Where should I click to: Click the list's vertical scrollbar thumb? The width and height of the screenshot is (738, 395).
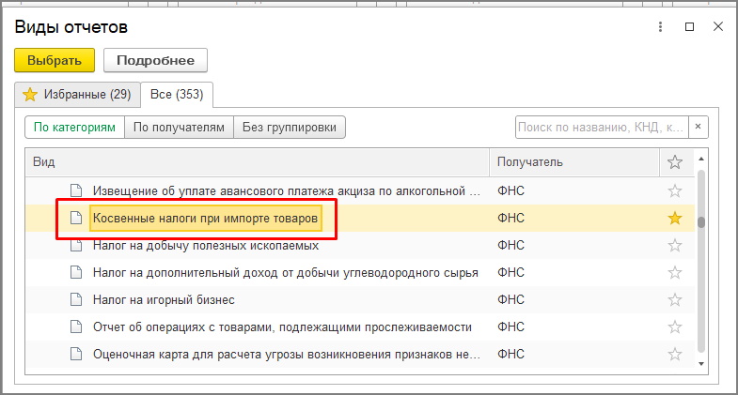(x=701, y=222)
